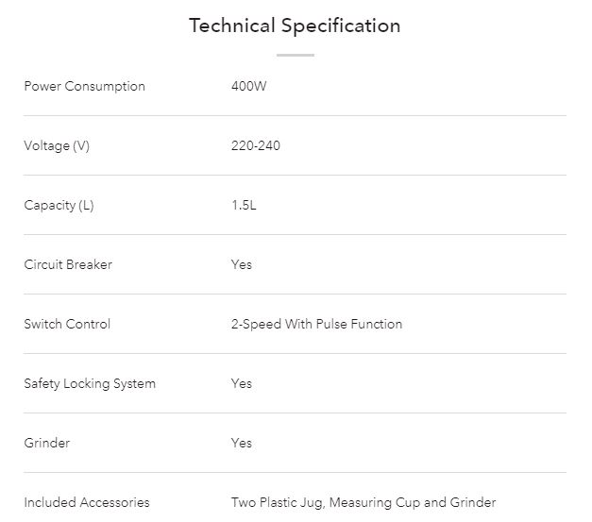The height and width of the screenshot is (522, 592).
Task: Click the Yes value for Safety Locking System
Action: [242, 383]
